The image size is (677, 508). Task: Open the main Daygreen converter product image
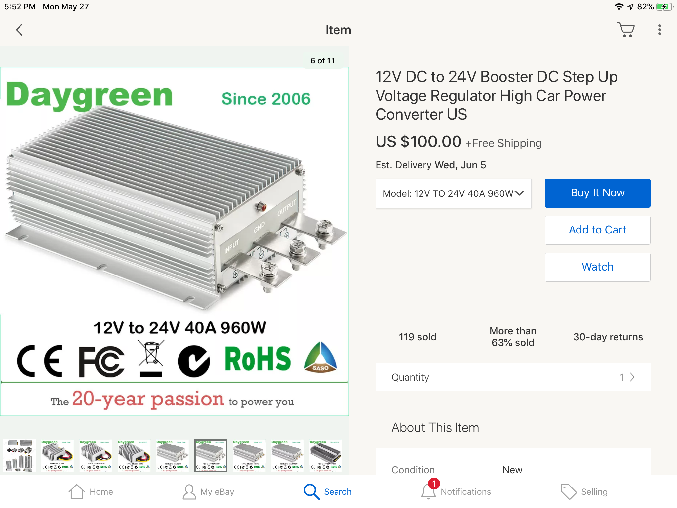(x=175, y=241)
